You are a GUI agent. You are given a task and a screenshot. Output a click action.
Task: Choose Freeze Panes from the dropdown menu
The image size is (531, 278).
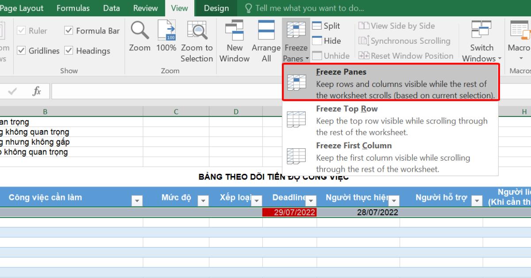pos(391,83)
